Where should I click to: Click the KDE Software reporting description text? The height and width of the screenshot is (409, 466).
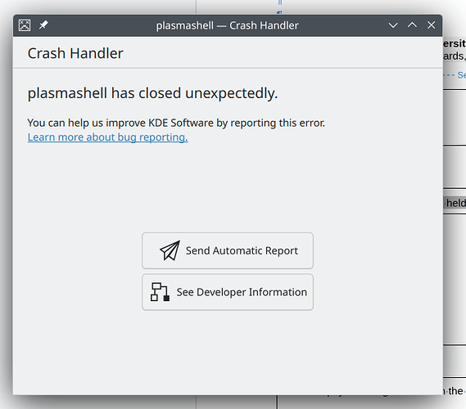coord(176,123)
